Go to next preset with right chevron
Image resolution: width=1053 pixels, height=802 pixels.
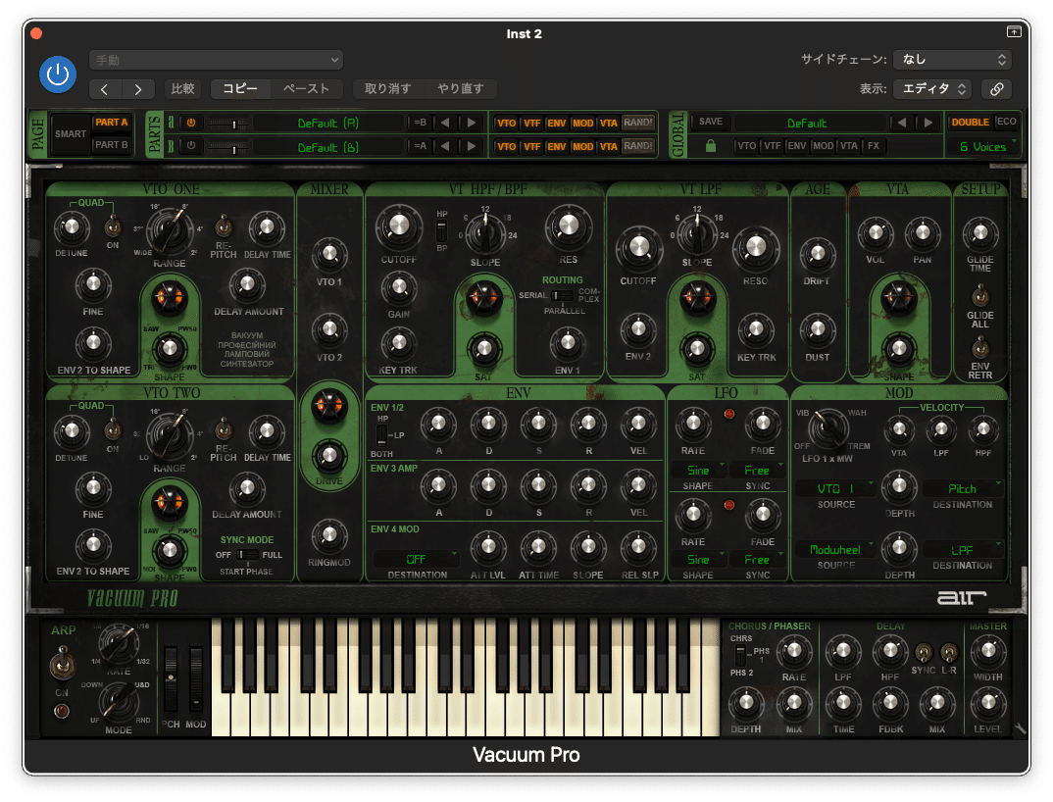[137, 88]
